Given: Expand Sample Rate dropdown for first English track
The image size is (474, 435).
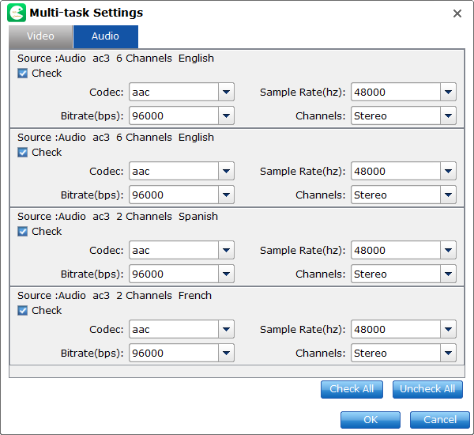Looking at the screenshot, I should [x=448, y=92].
